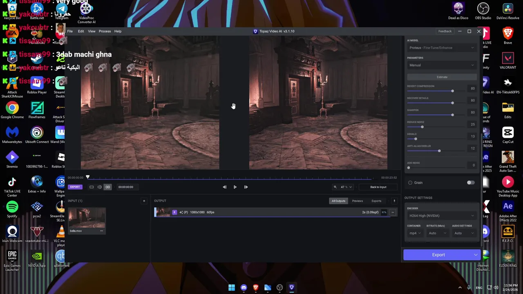The image size is (523, 294).
Task: Open Epic Games Launcher shortcut
Action: pos(12,261)
